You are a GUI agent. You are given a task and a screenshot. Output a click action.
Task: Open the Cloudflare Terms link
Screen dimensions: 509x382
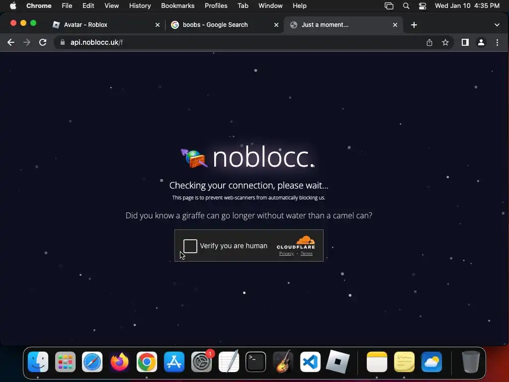tap(306, 254)
